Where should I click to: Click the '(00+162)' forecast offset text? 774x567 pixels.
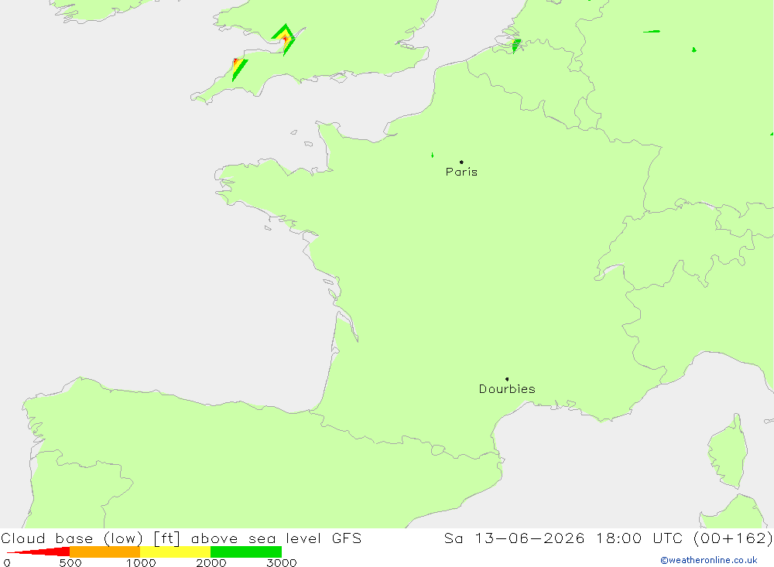coord(732,538)
